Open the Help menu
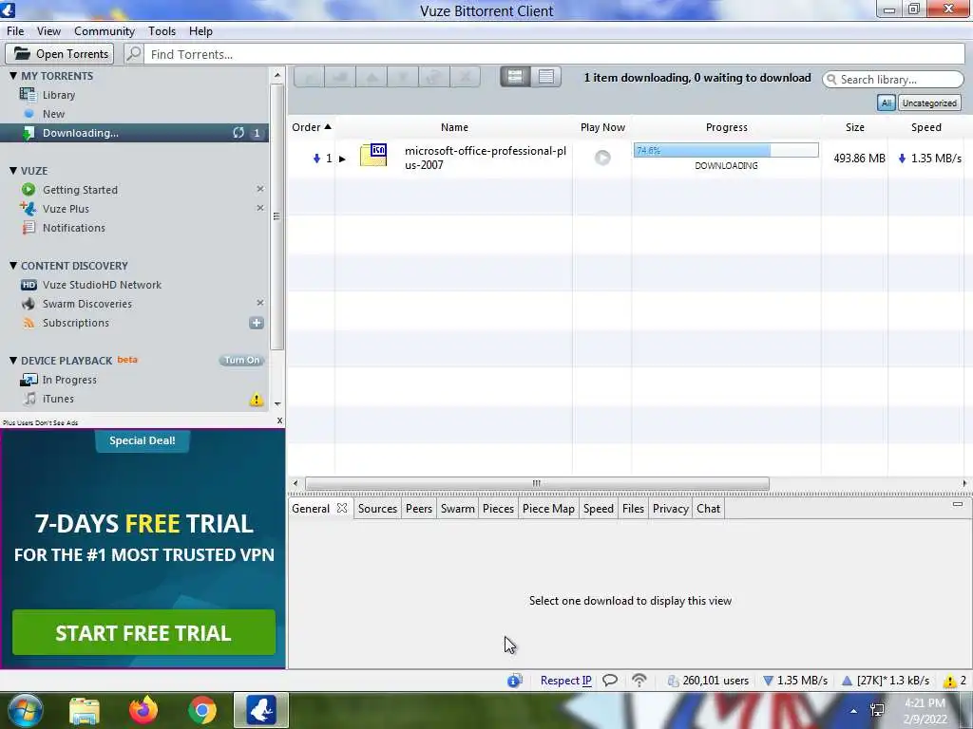973x729 pixels. pyautogui.click(x=200, y=31)
